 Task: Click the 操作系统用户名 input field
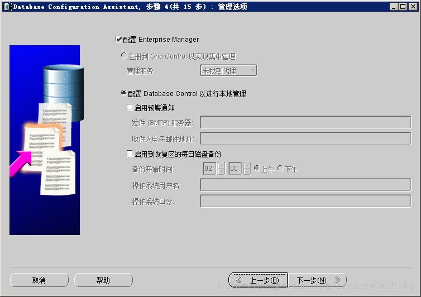305,185
